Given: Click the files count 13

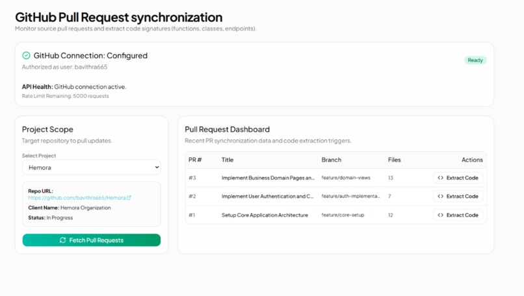Looking at the screenshot, I should tap(391, 178).
